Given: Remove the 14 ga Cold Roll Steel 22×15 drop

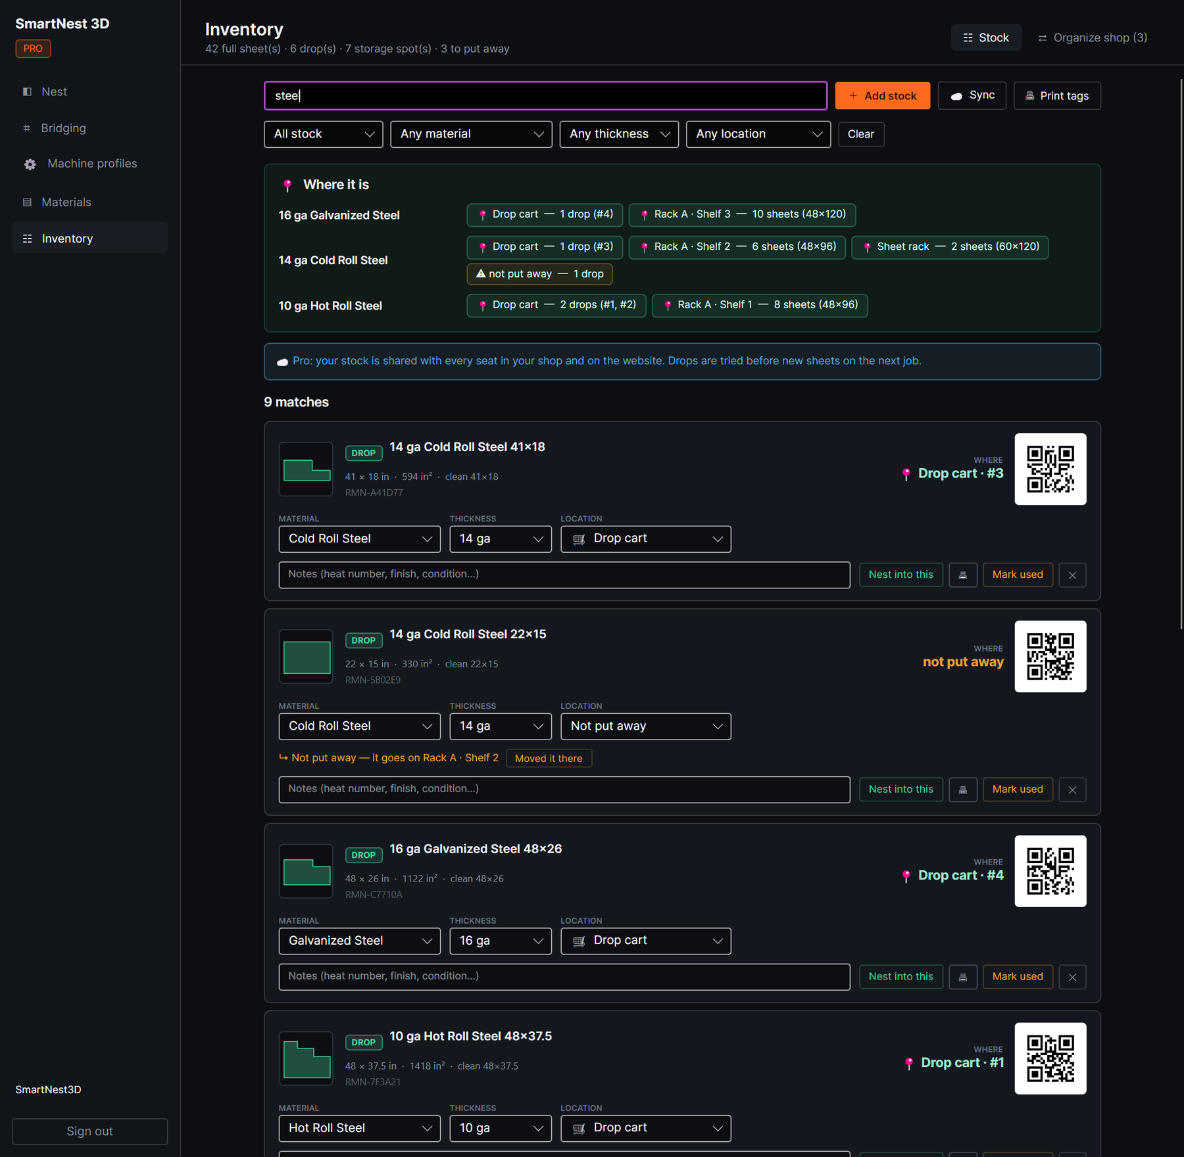Looking at the screenshot, I should 1072,790.
